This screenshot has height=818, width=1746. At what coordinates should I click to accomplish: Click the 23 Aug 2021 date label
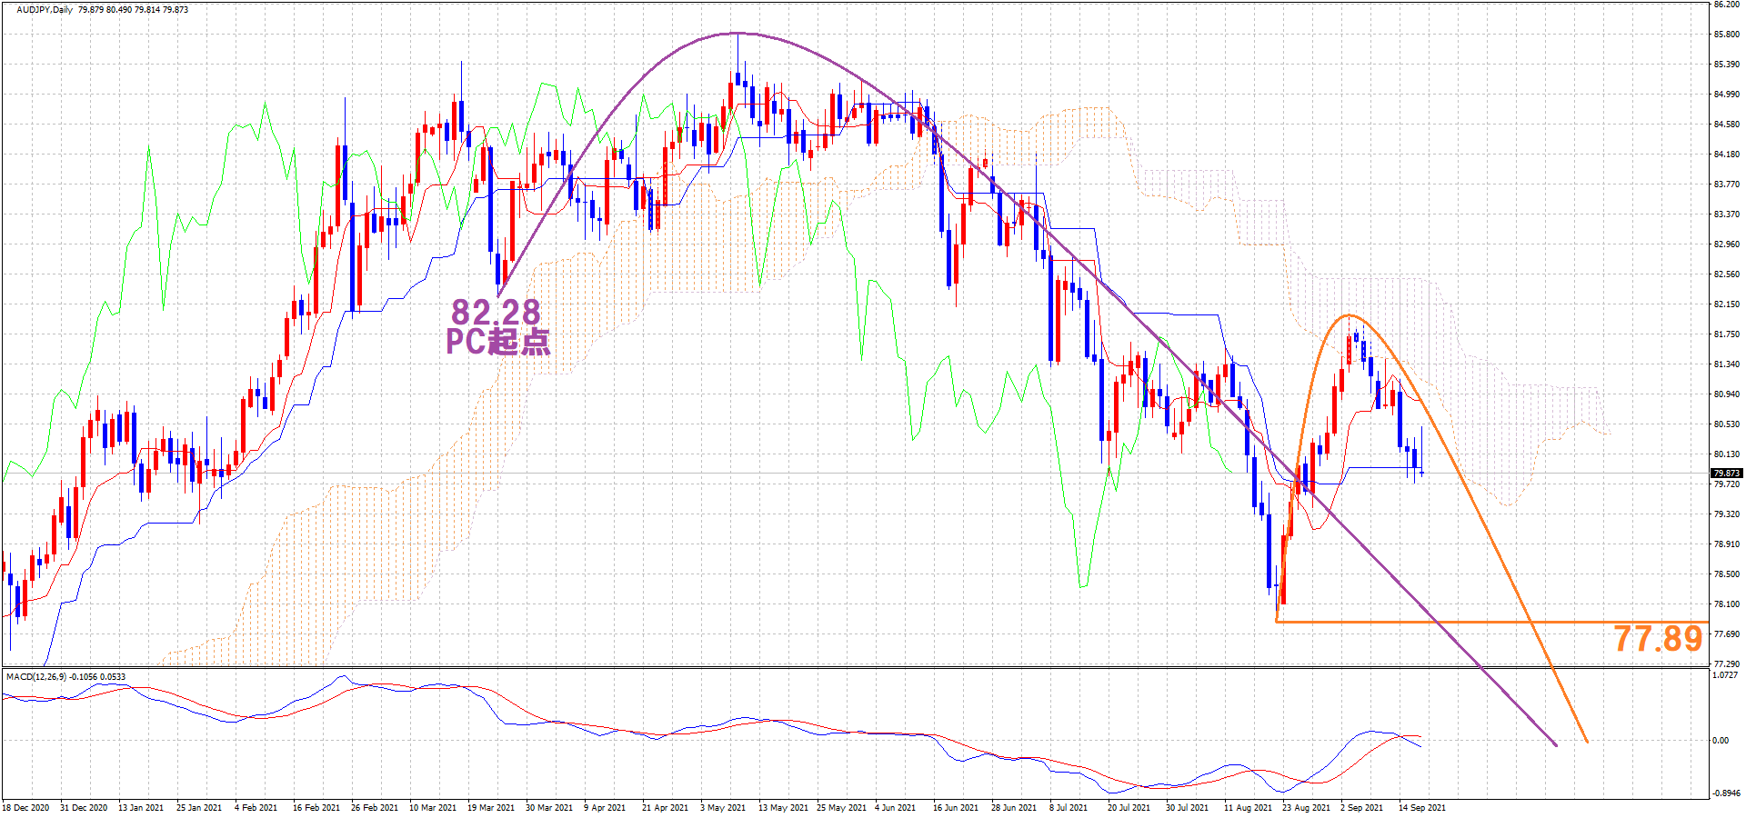[x=1305, y=807]
